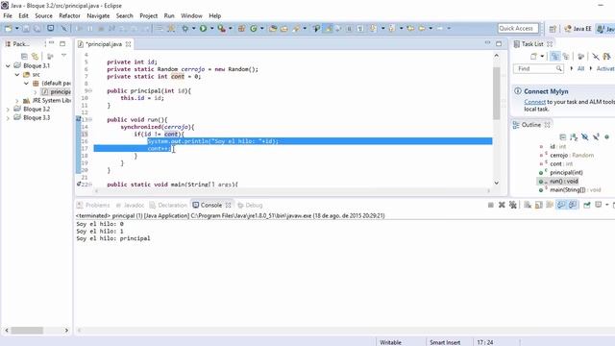Open the Refactor menu
The width and height of the screenshot is (615, 346).
click(x=69, y=15)
